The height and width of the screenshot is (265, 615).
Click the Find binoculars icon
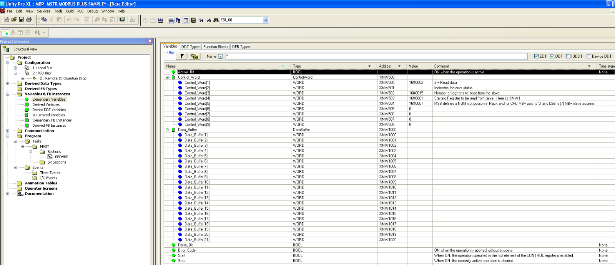[216, 20]
